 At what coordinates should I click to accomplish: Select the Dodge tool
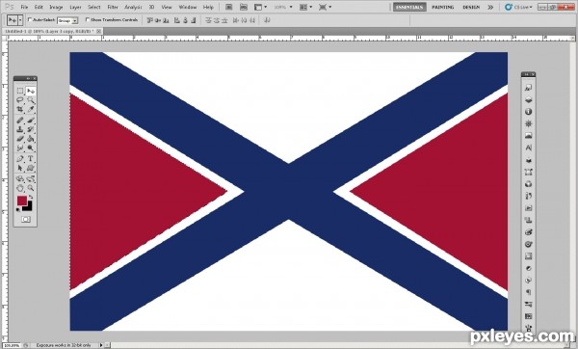31,148
